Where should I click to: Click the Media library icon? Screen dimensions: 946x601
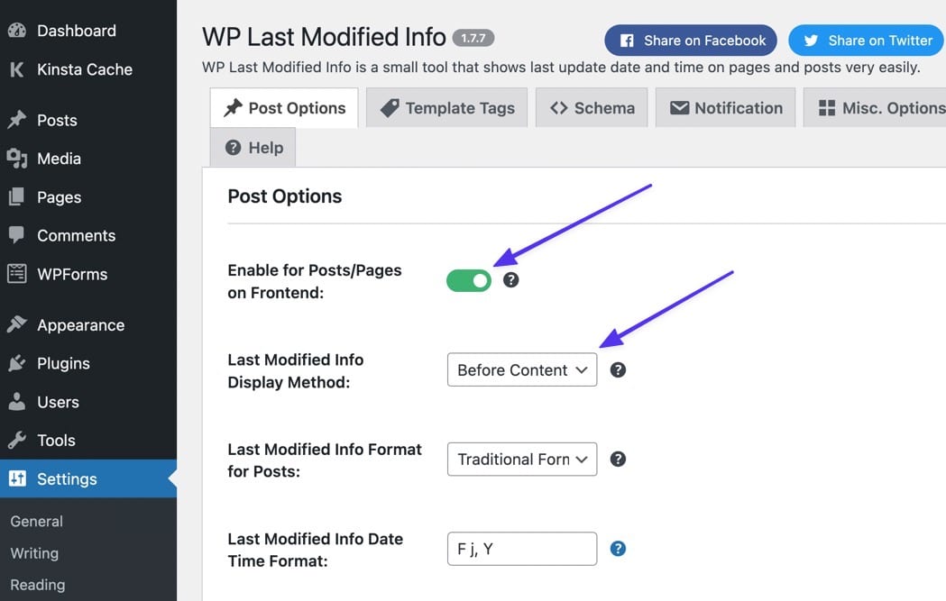16,159
